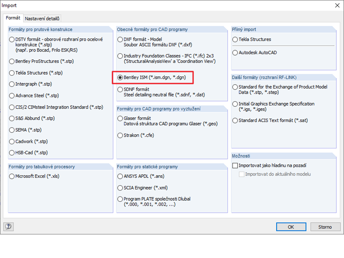Pick SCIA Engineer (*.xml) format
Screen dimensions: 344x258
tap(120, 188)
